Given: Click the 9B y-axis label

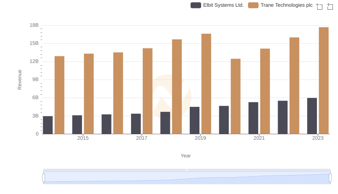Looking at the screenshot, I should 35,80.
